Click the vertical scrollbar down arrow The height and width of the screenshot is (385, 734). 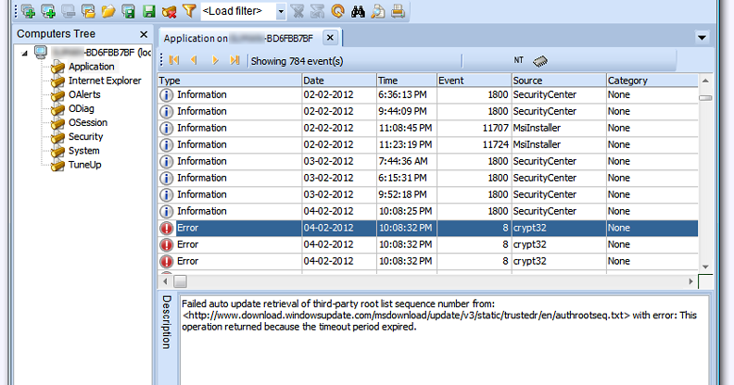pos(705,267)
